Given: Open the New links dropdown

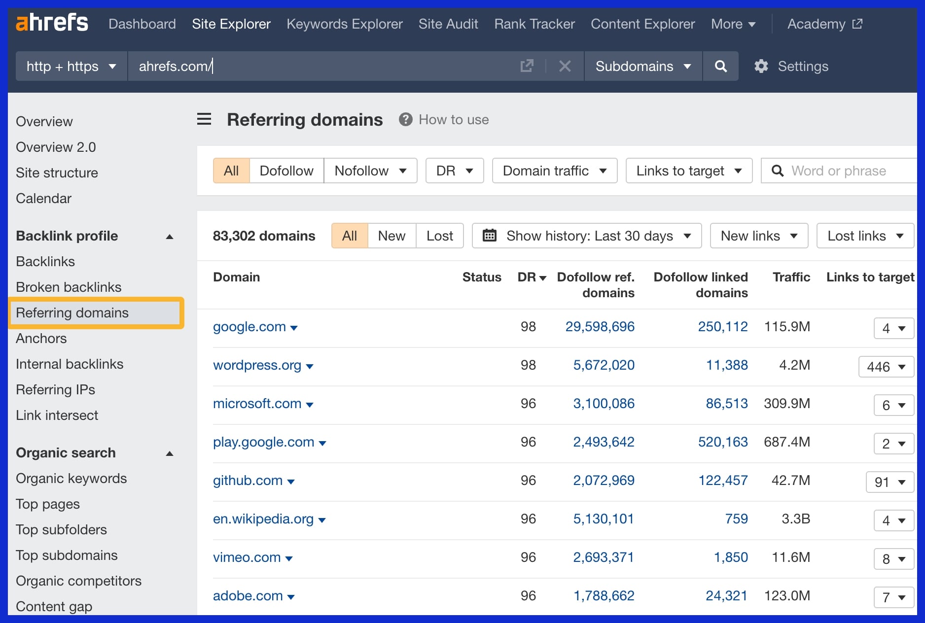Looking at the screenshot, I should (x=759, y=236).
